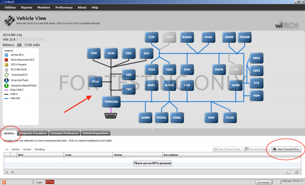Open the TIPMCGW gateway module
This screenshot has height=185, width=305.
tap(112, 102)
